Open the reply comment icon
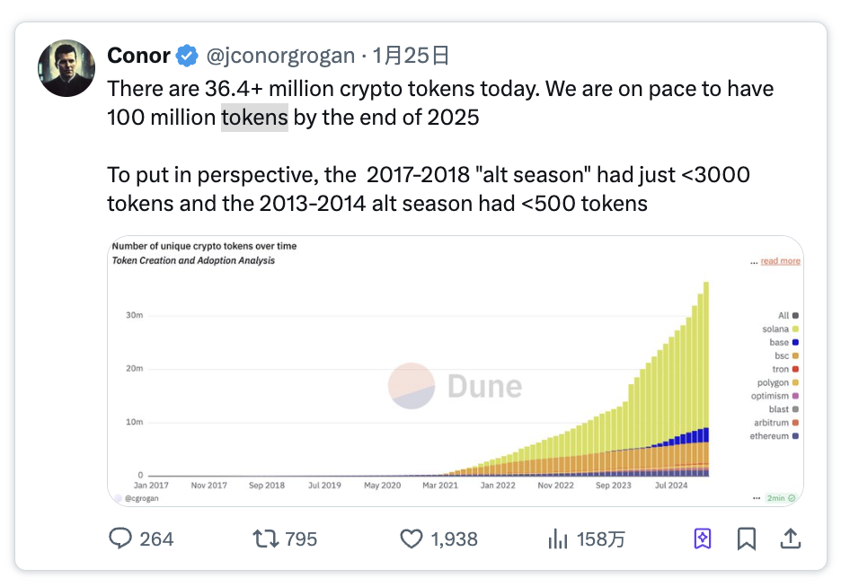The image size is (841, 587). (120, 539)
